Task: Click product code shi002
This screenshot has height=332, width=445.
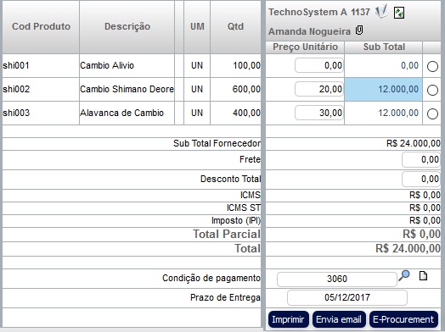Action: tap(16, 90)
